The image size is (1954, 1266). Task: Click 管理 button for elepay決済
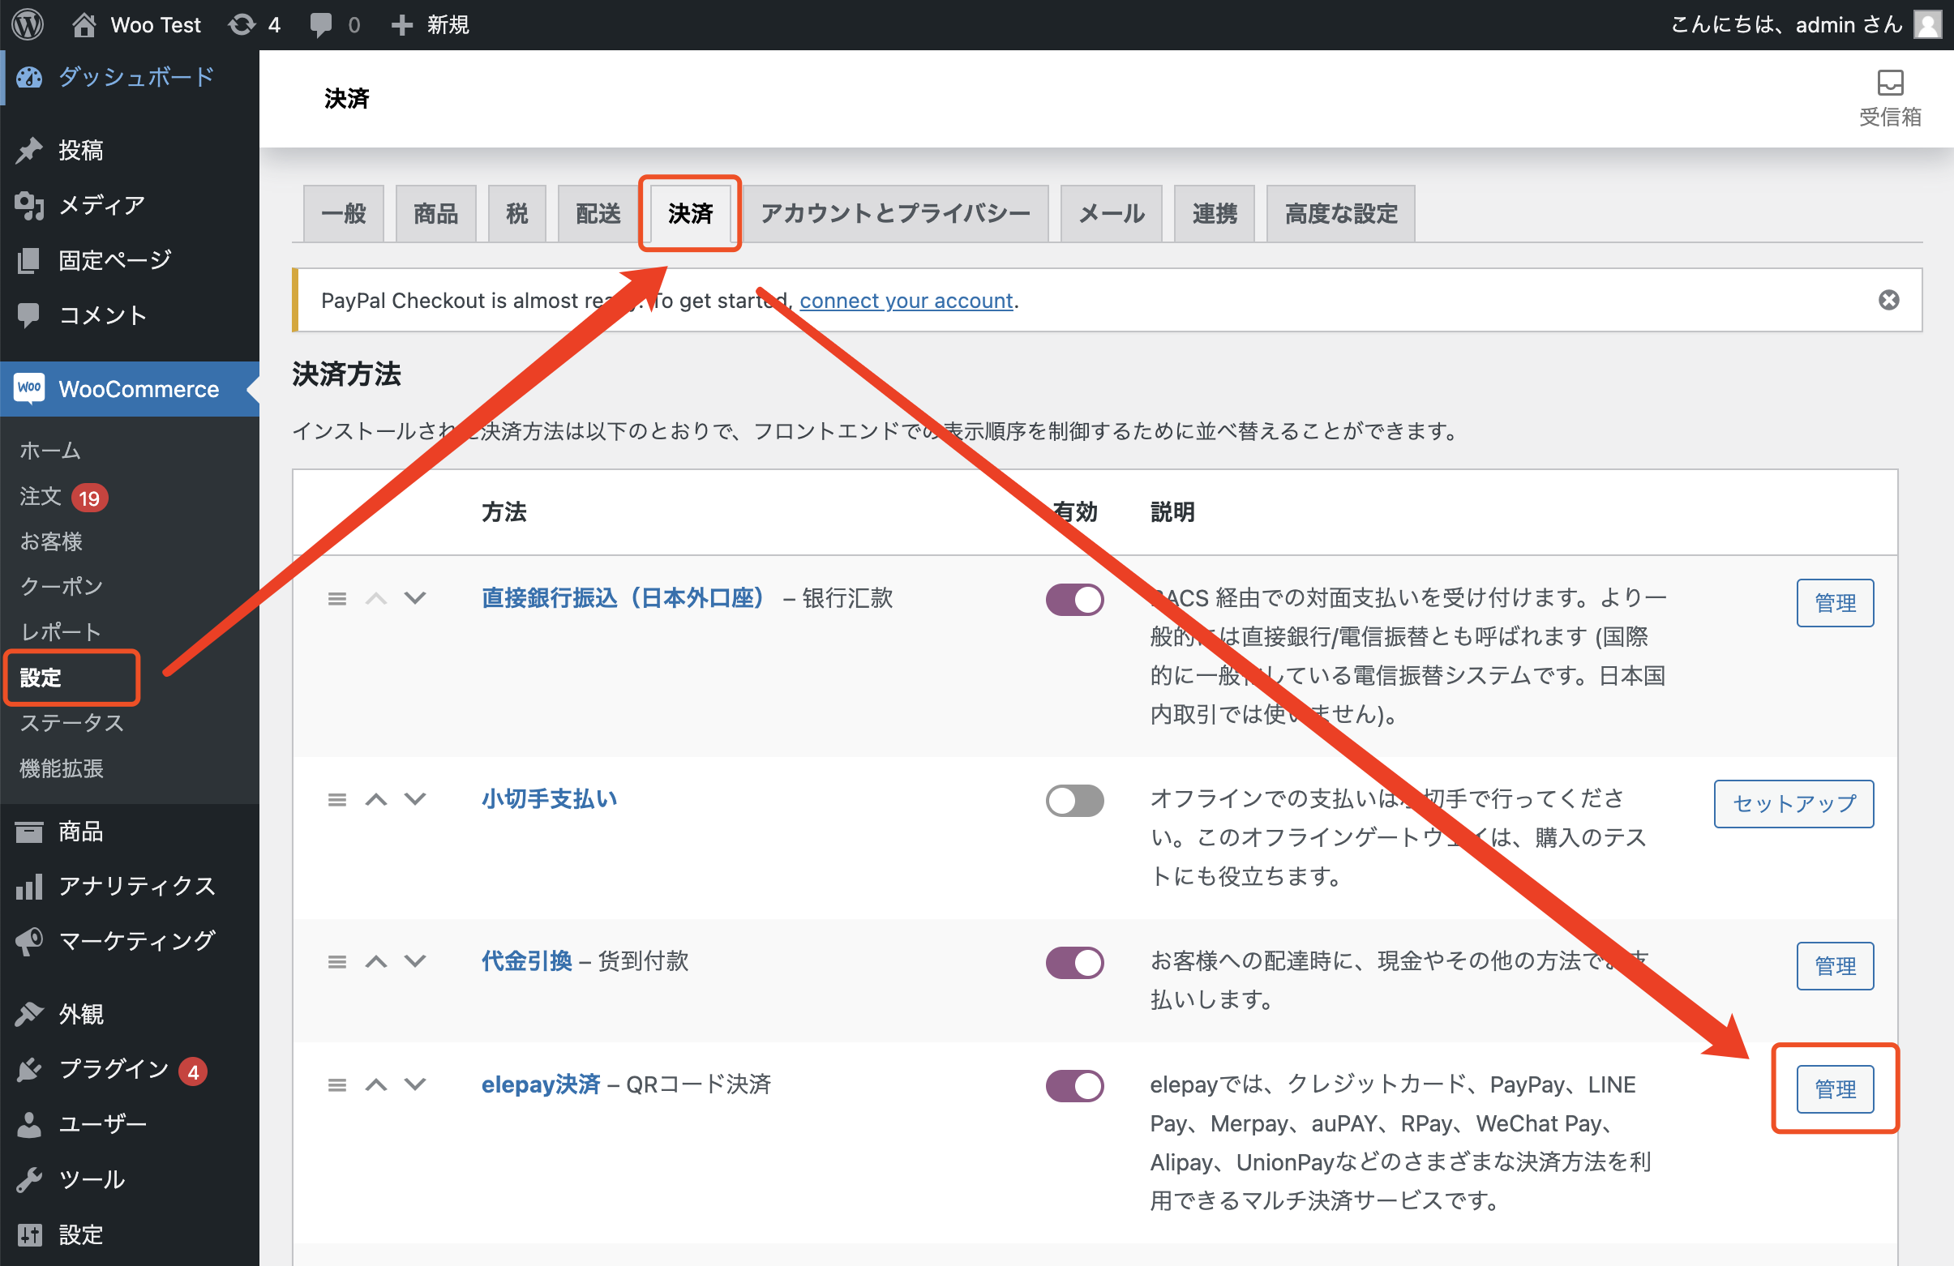(x=1834, y=1089)
